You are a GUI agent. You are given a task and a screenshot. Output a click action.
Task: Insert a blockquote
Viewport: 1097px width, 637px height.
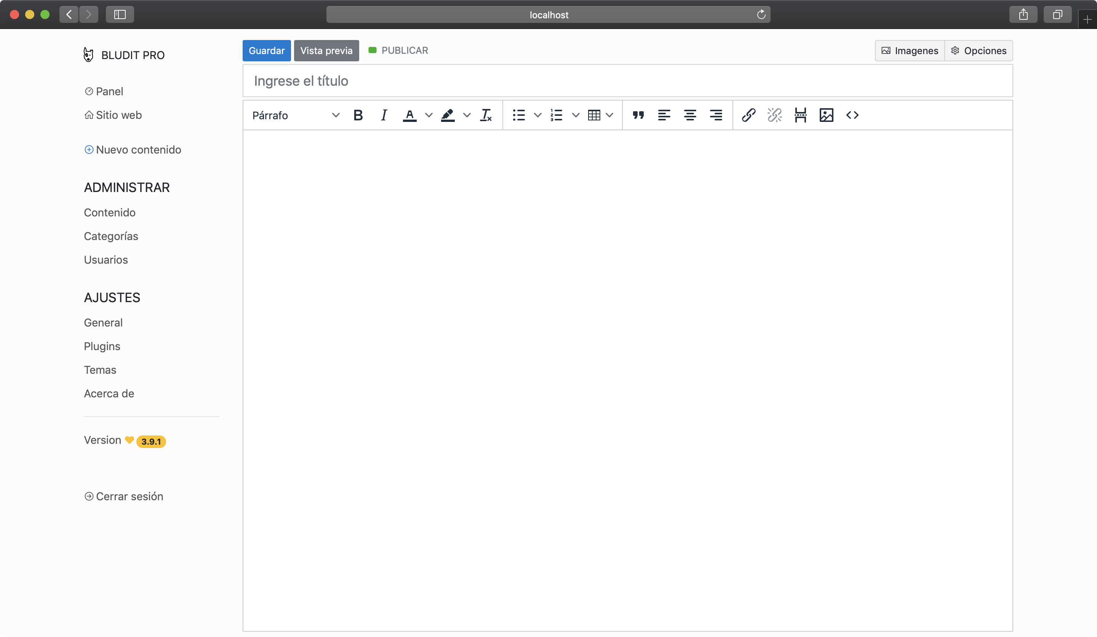(x=638, y=115)
